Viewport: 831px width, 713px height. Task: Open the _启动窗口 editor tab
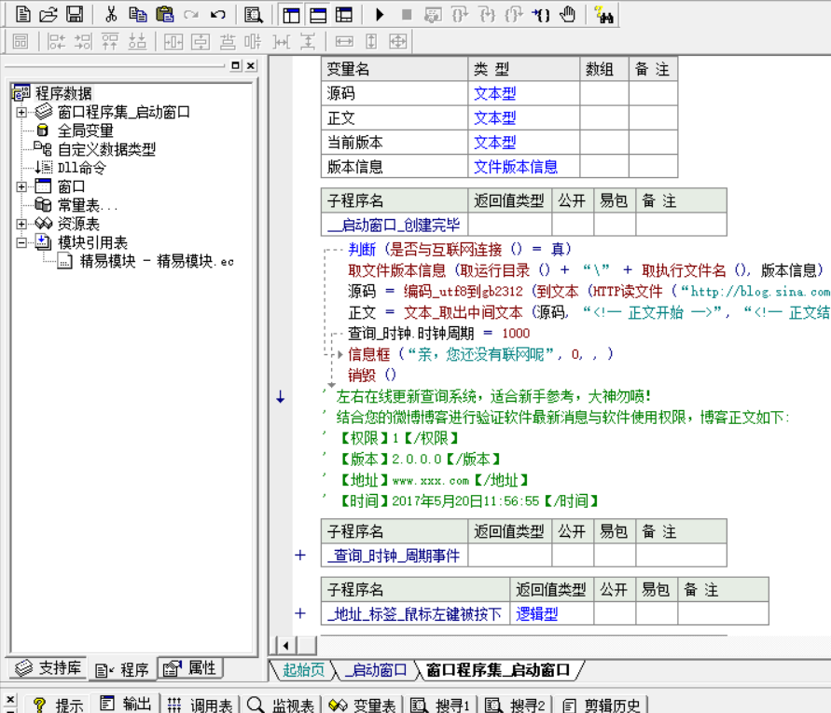376,670
